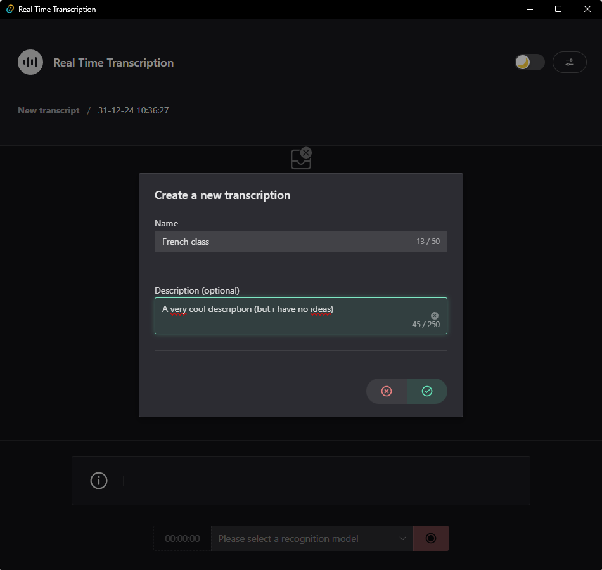Click the empty inbox icon above the dialog
The image size is (602, 570).
(301, 159)
